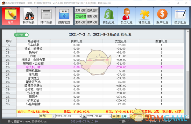This screenshot has height=124, width=191.
Task: Click the app house icon in title bar
Action: pyautogui.click(x=3, y=3)
